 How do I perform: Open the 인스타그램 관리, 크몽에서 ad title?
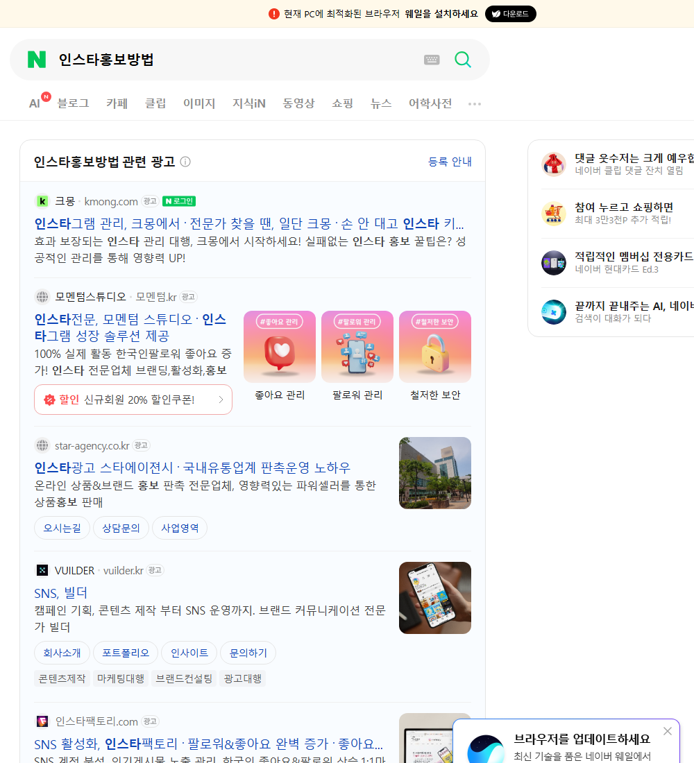click(249, 223)
